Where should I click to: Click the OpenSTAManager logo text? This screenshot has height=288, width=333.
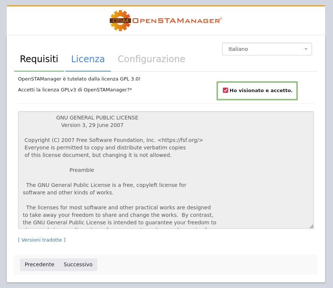coord(177,21)
